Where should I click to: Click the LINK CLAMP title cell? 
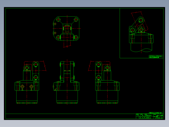158,115
